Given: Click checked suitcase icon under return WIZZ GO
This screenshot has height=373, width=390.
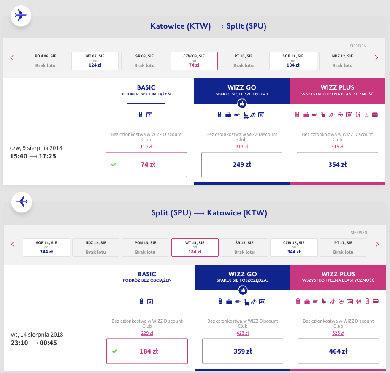Looking at the screenshot, I should [x=229, y=302].
